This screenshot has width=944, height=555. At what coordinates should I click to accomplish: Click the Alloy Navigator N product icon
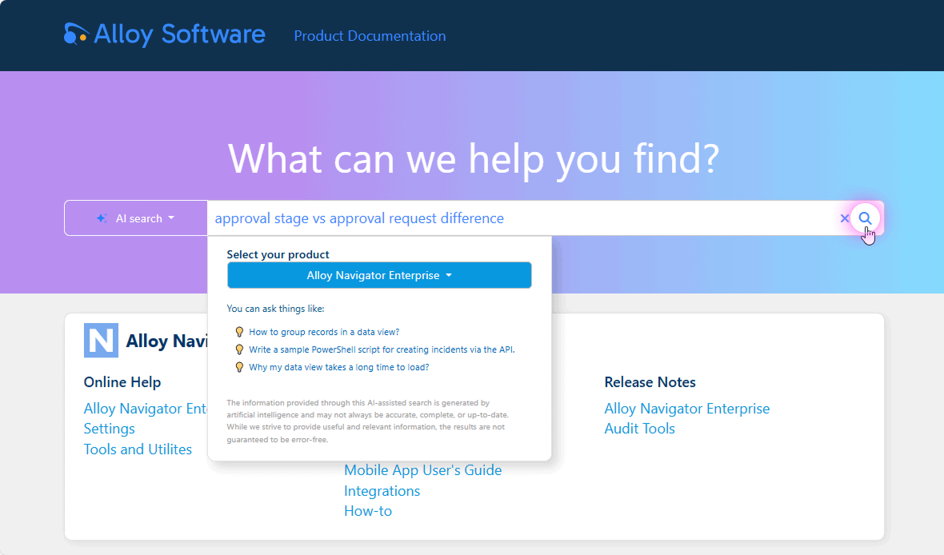101,340
